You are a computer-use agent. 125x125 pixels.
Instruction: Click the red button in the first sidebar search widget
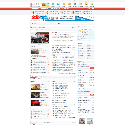point(92,68)
